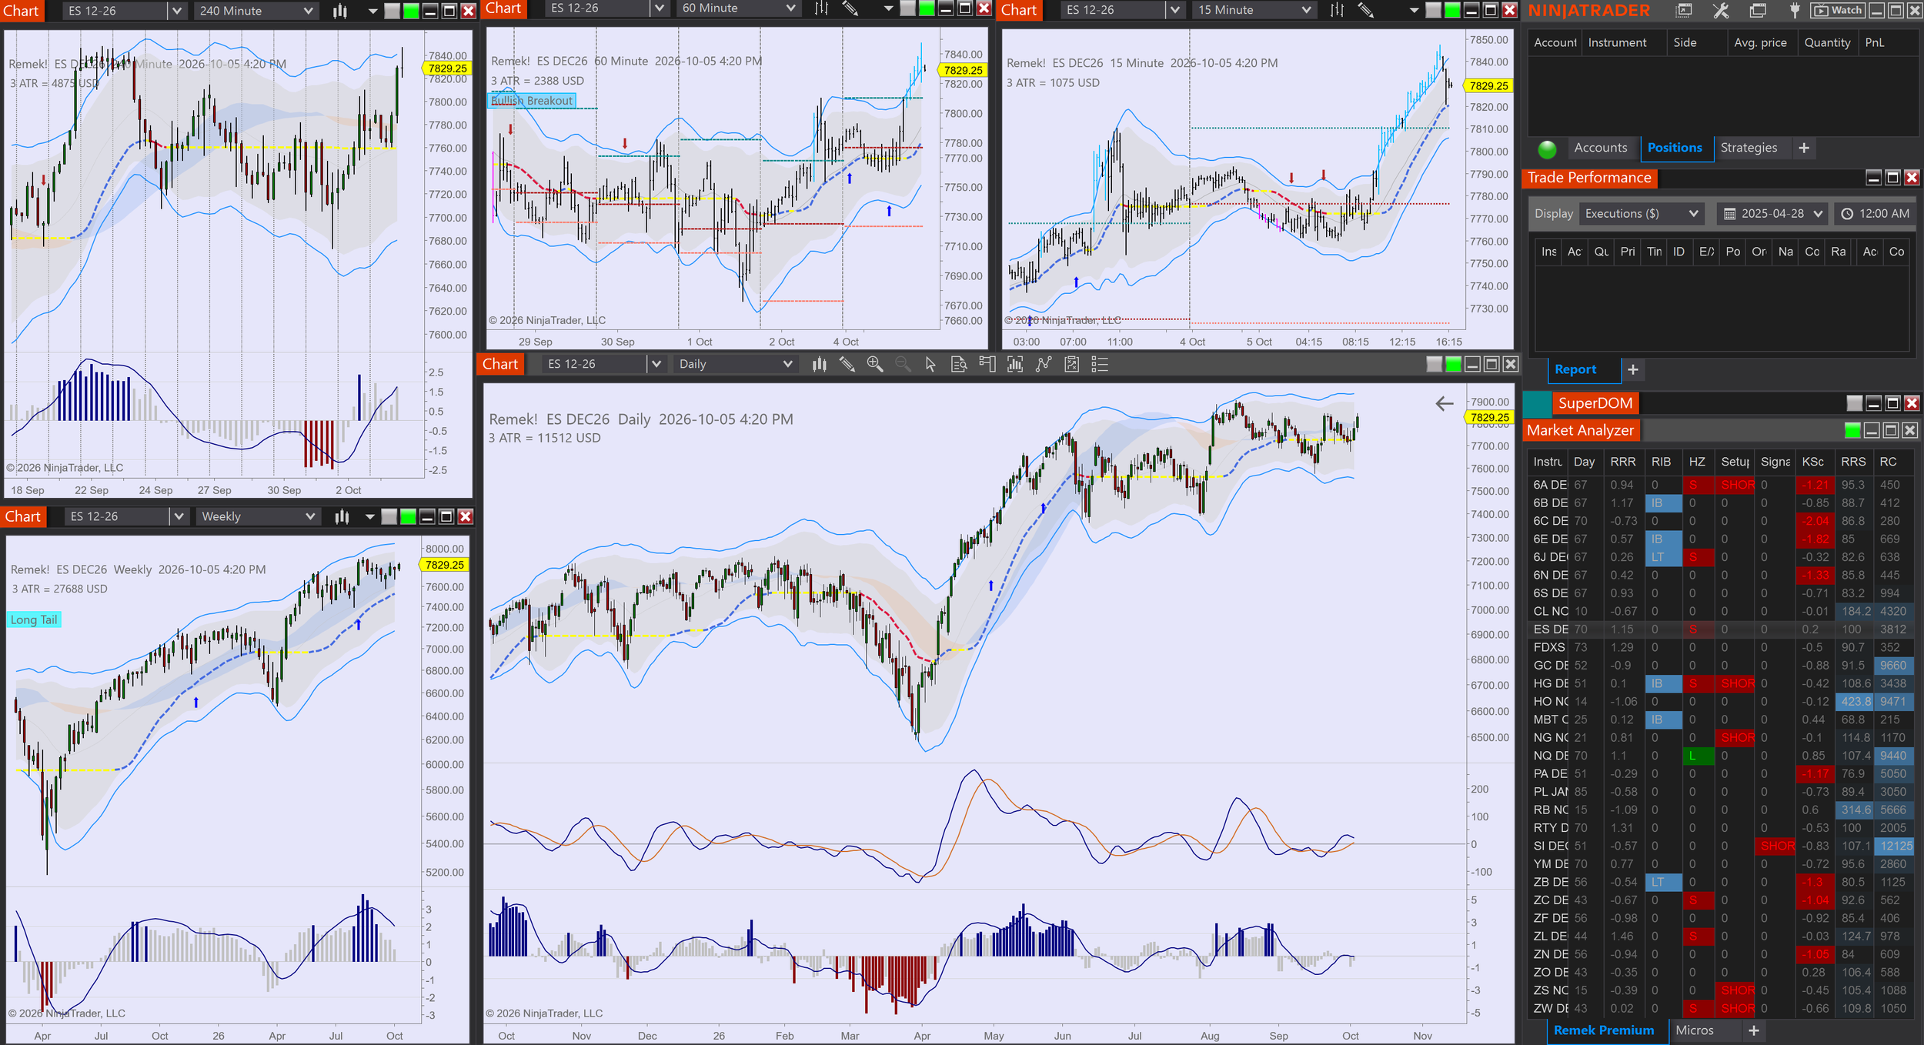
Task: Click the connections plug icon in NinjaTrader header
Action: tap(1794, 11)
